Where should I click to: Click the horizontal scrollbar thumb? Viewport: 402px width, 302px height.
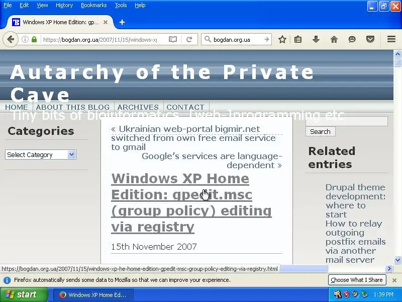click(x=304, y=269)
